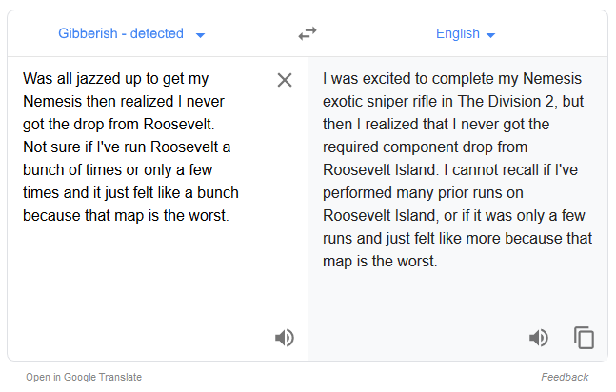
Task: Click empty space below the source text
Action: click(x=142, y=275)
